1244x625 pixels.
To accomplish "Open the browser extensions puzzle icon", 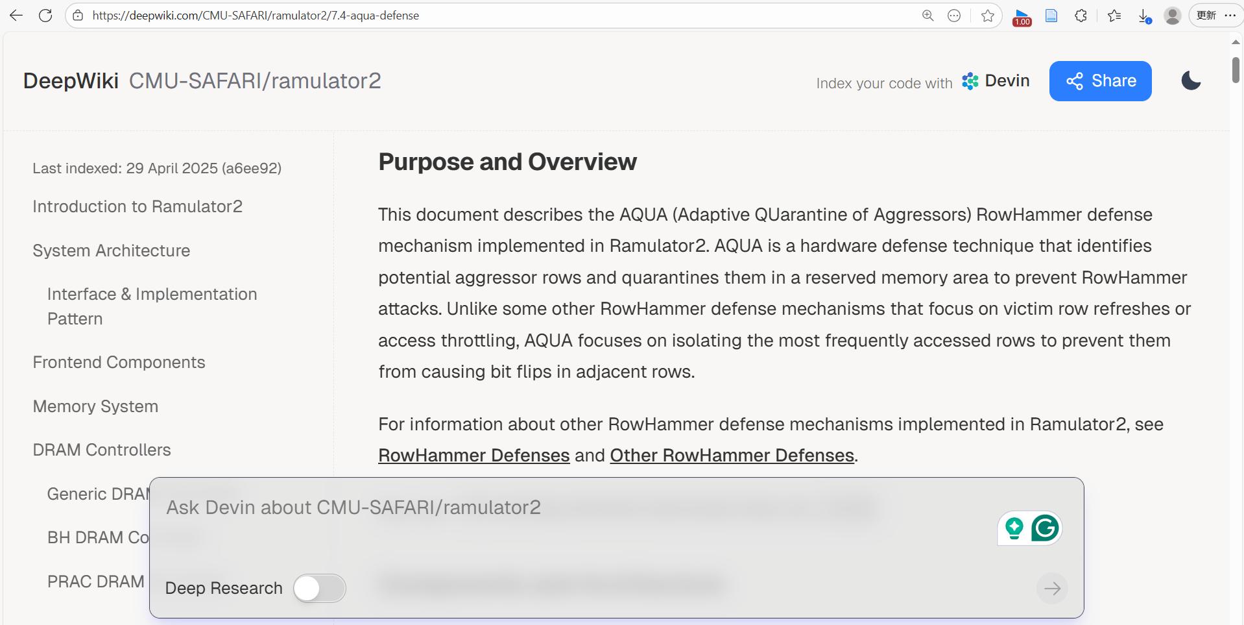I will [1081, 16].
